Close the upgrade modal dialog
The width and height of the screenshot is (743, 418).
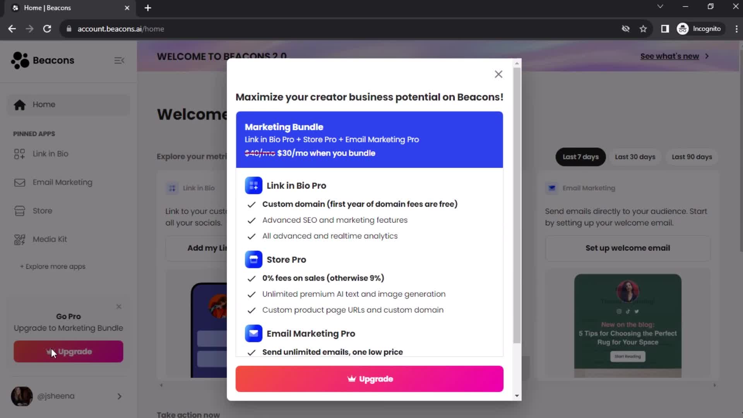498,74
